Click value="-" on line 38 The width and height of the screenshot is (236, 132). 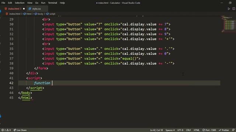pyautogui.click(x=93, y=63)
